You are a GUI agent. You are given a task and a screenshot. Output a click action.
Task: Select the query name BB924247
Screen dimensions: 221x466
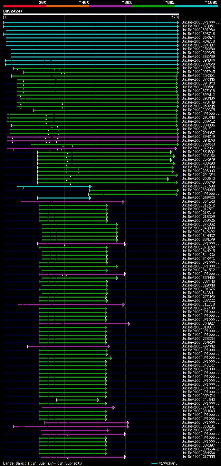click(13, 11)
